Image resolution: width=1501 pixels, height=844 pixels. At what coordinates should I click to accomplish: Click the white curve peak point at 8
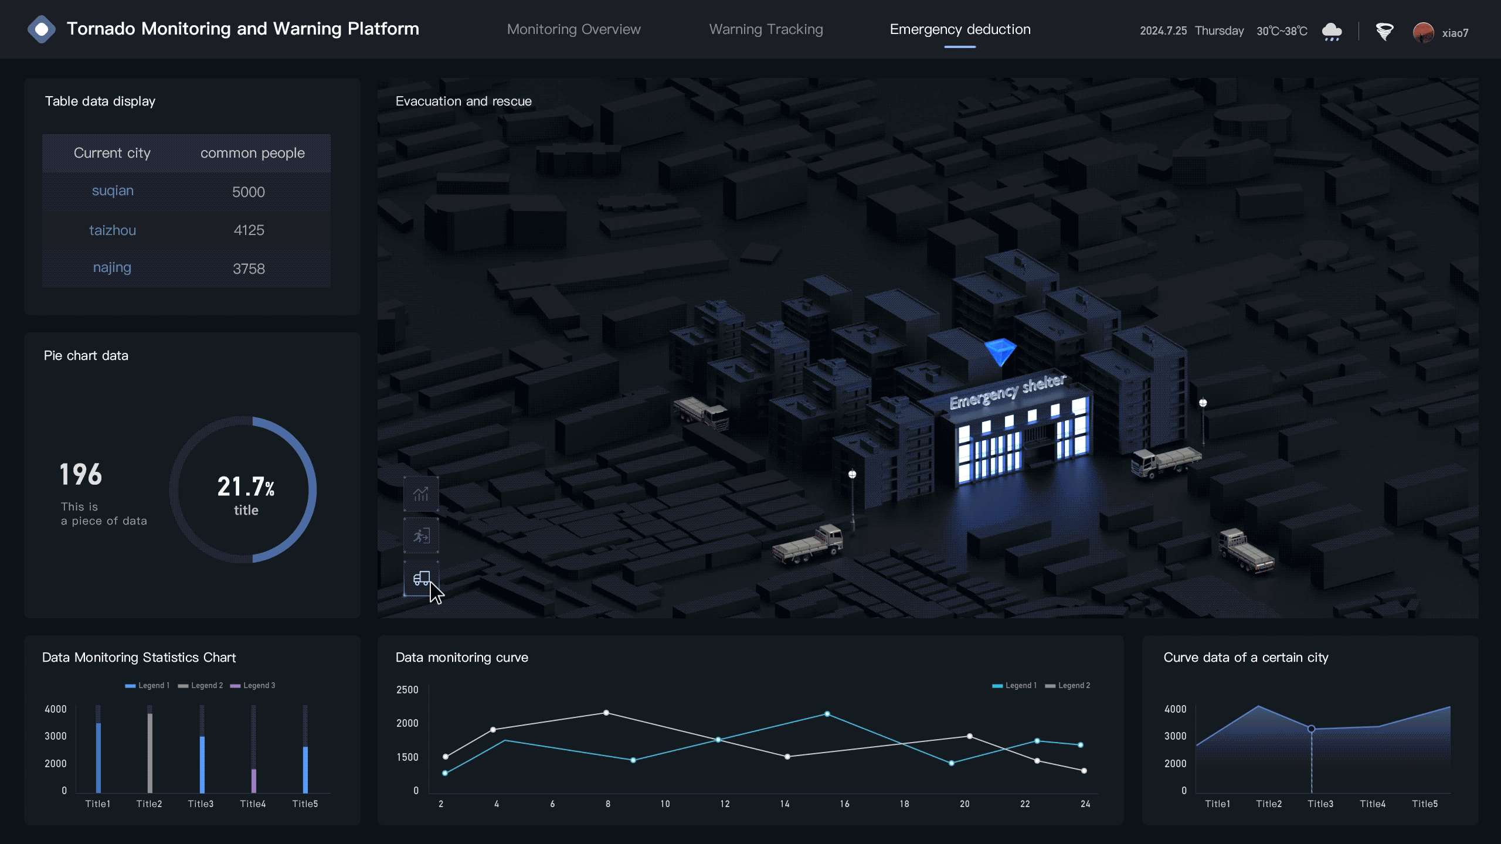pyautogui.click(x=606, y=713)
